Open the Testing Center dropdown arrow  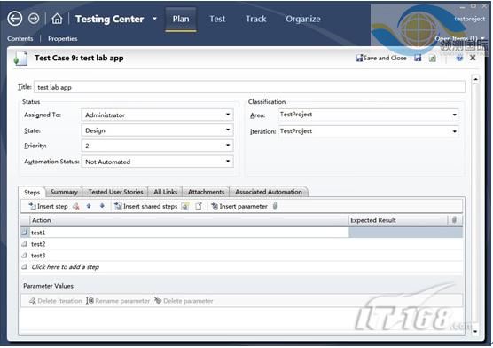(x=154, y=19)
